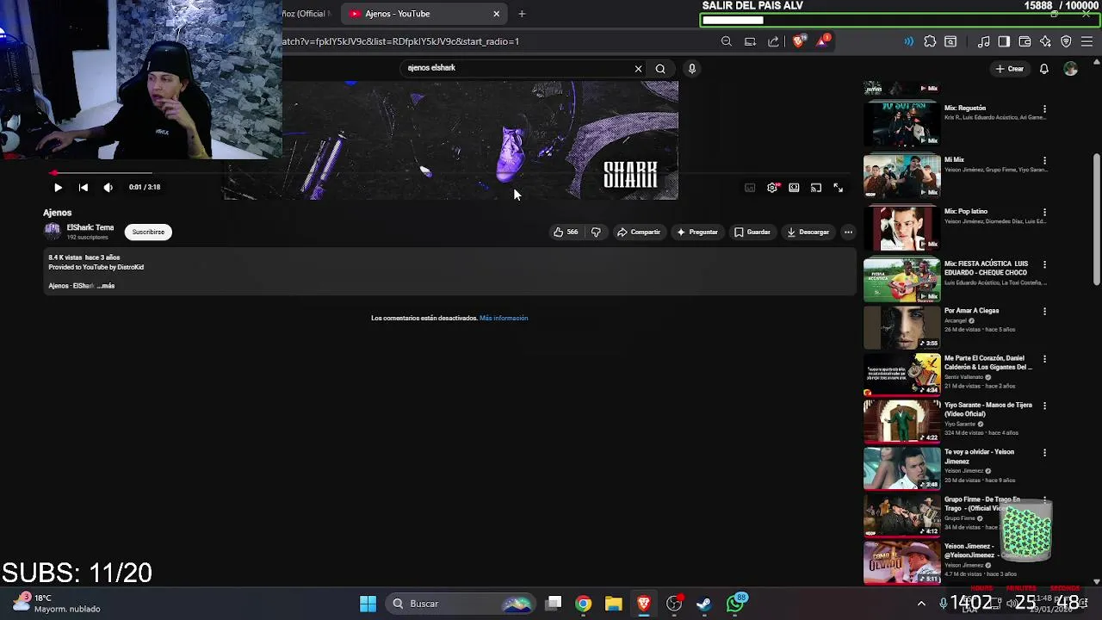Open Brave music playlist icon
This screenshot has width=1102, height=620.
pos(983,41)
